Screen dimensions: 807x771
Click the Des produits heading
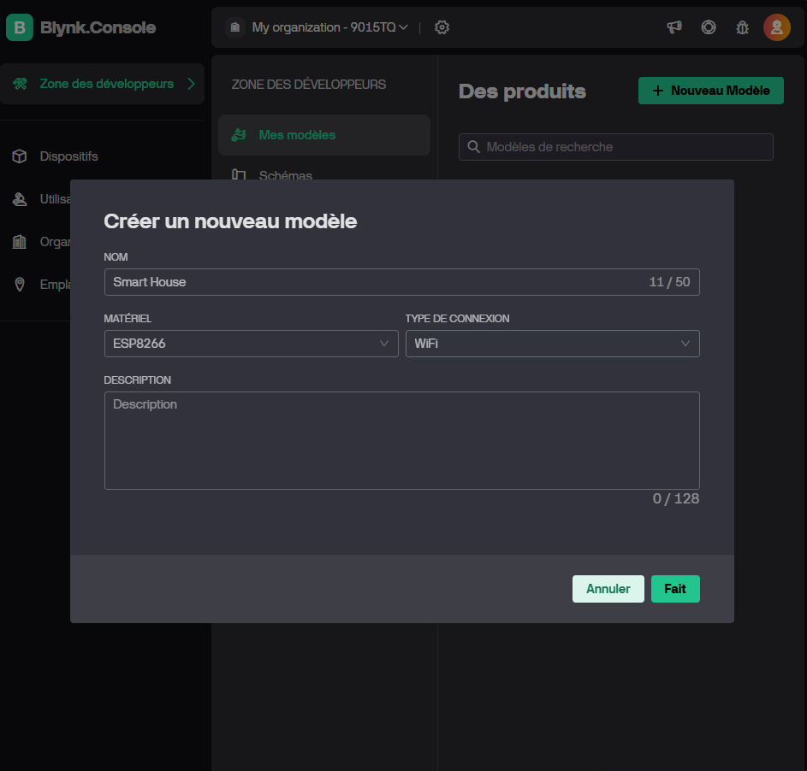[522, 91]
